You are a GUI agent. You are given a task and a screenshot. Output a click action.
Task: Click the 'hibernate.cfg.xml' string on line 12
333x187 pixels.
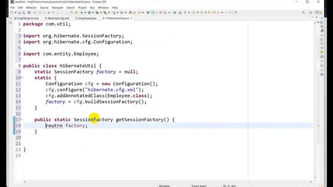(111, 90)
